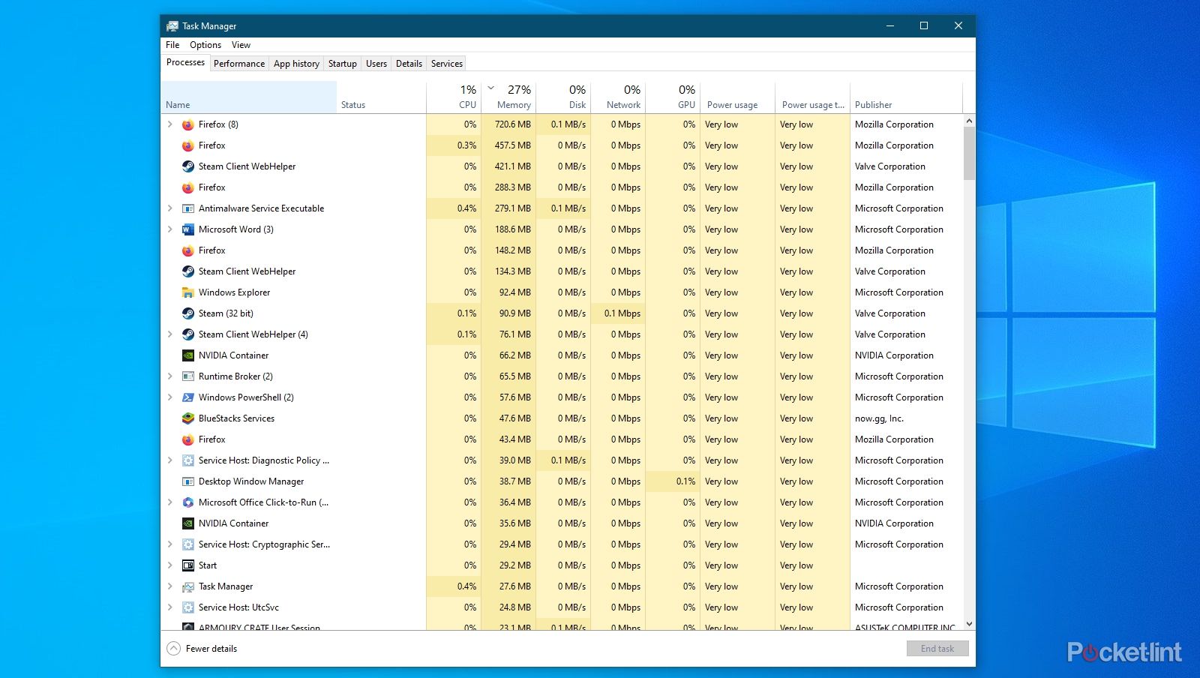Click the Steam (32 bit) icon
The image size is (1200, 678).
[x=188, y=313]
